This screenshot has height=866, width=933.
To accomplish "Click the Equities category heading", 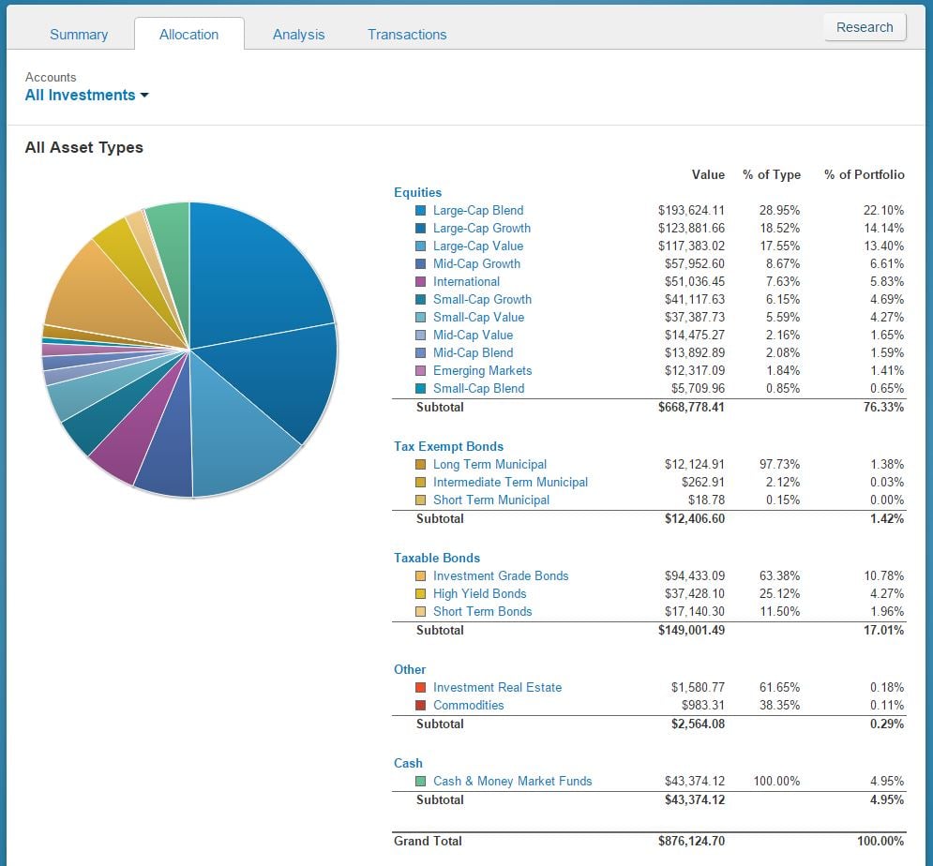I will [417, 193].
